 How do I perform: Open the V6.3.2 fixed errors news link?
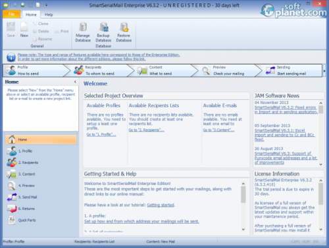(x=286, y=110)
